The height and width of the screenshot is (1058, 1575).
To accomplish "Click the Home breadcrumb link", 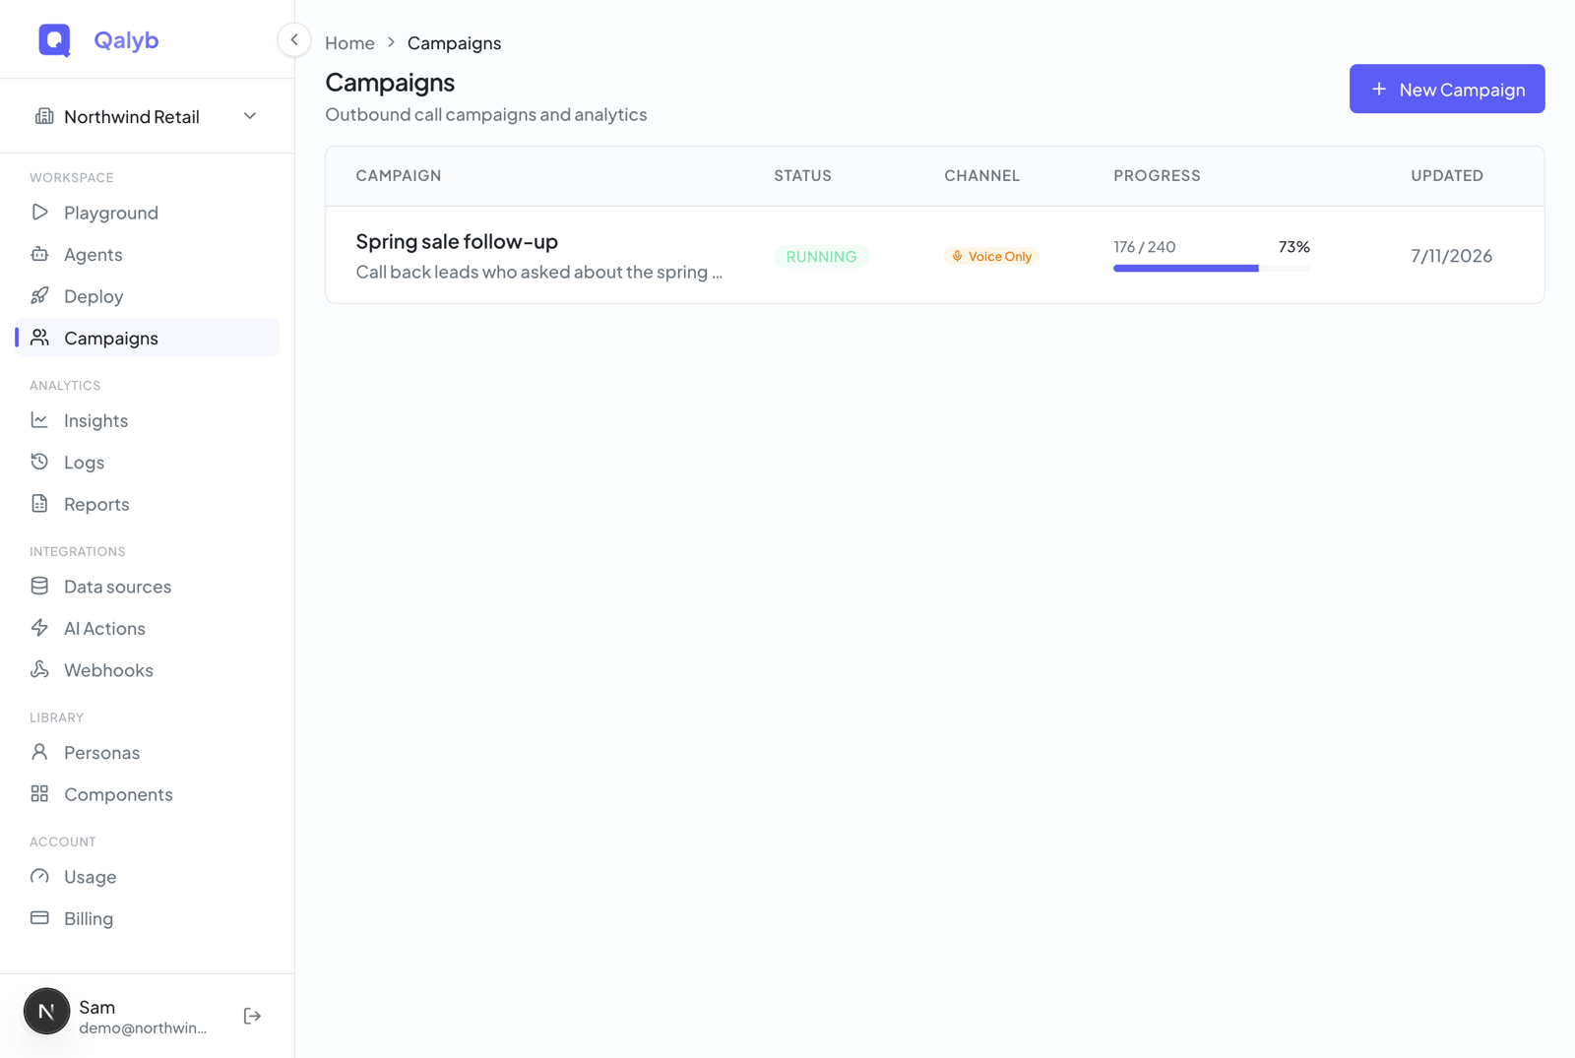I will click(x=349, y=42).
